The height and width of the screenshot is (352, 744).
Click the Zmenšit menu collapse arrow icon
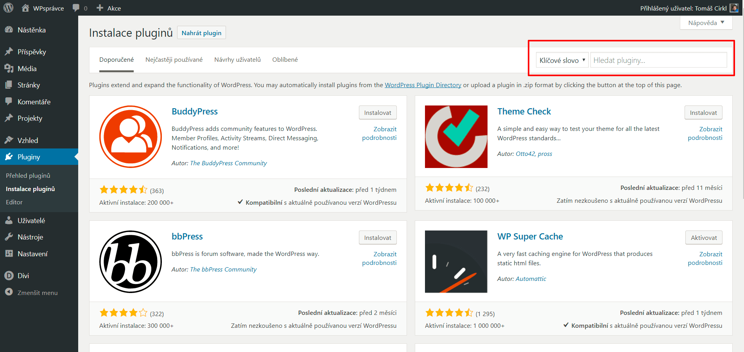9,292
